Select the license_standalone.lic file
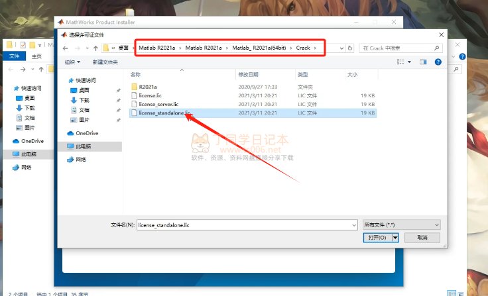 (253, 113)
